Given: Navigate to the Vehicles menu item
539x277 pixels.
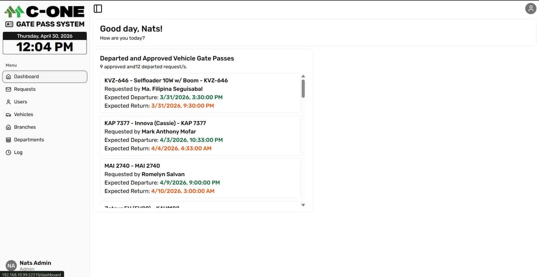Looking at the screenshot, I should 44,114.
